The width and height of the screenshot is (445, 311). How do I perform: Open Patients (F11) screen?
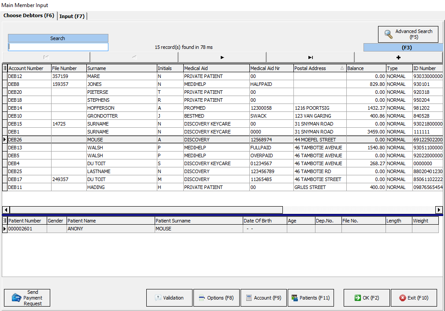tap(311, 298)
